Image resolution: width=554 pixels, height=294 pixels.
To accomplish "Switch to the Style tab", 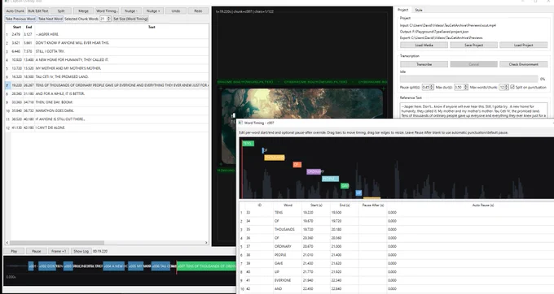I will 419,10.
